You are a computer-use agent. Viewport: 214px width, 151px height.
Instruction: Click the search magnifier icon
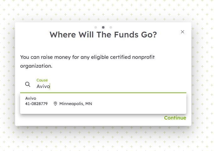[28, 84]
